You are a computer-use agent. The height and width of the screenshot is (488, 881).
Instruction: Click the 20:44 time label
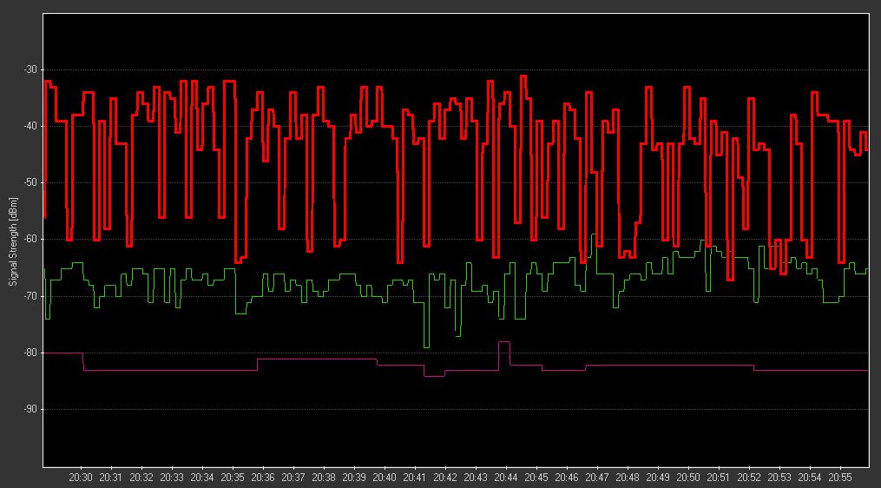(x=506, y=478)
